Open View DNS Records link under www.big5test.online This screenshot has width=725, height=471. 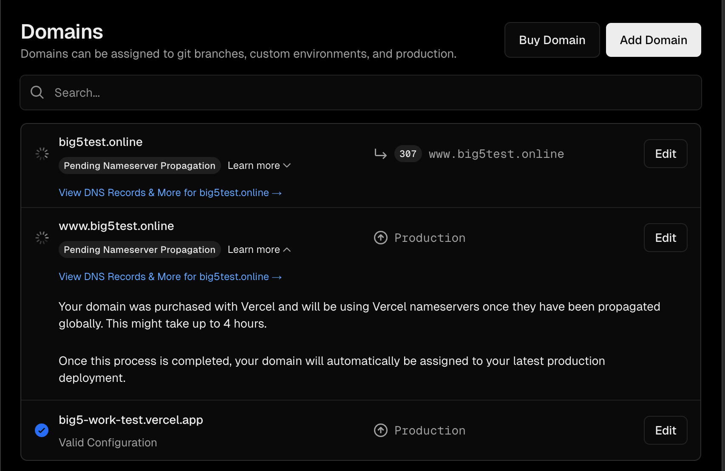pos(170,277)
